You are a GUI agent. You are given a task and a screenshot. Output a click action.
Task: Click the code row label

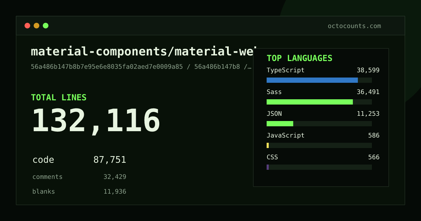pos(43,160)
